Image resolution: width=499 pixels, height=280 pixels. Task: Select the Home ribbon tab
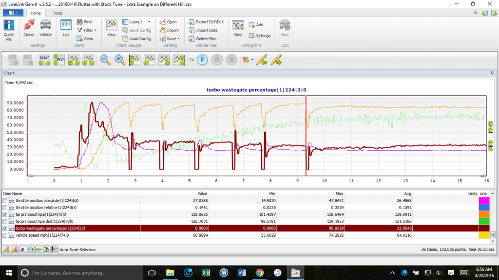click(36, 13)
